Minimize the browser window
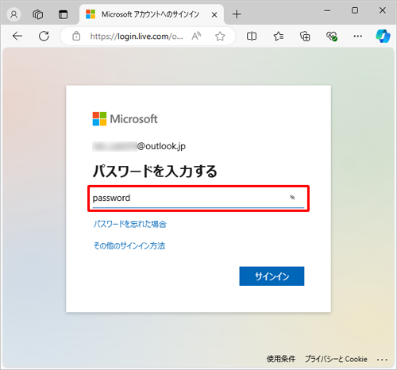 point(327,10)
